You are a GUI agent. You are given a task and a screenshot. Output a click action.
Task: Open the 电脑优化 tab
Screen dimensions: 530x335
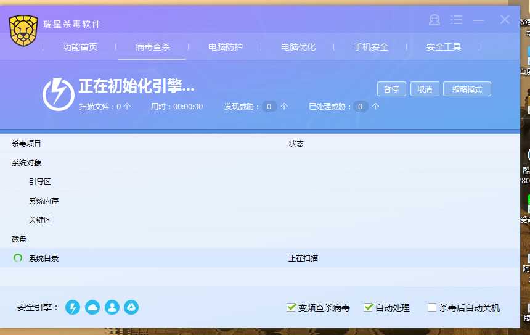tap(298, 47)
